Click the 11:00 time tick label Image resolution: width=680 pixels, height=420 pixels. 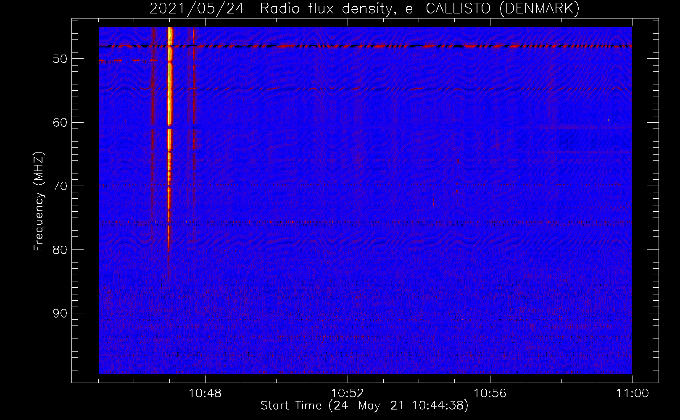[633, 394]
